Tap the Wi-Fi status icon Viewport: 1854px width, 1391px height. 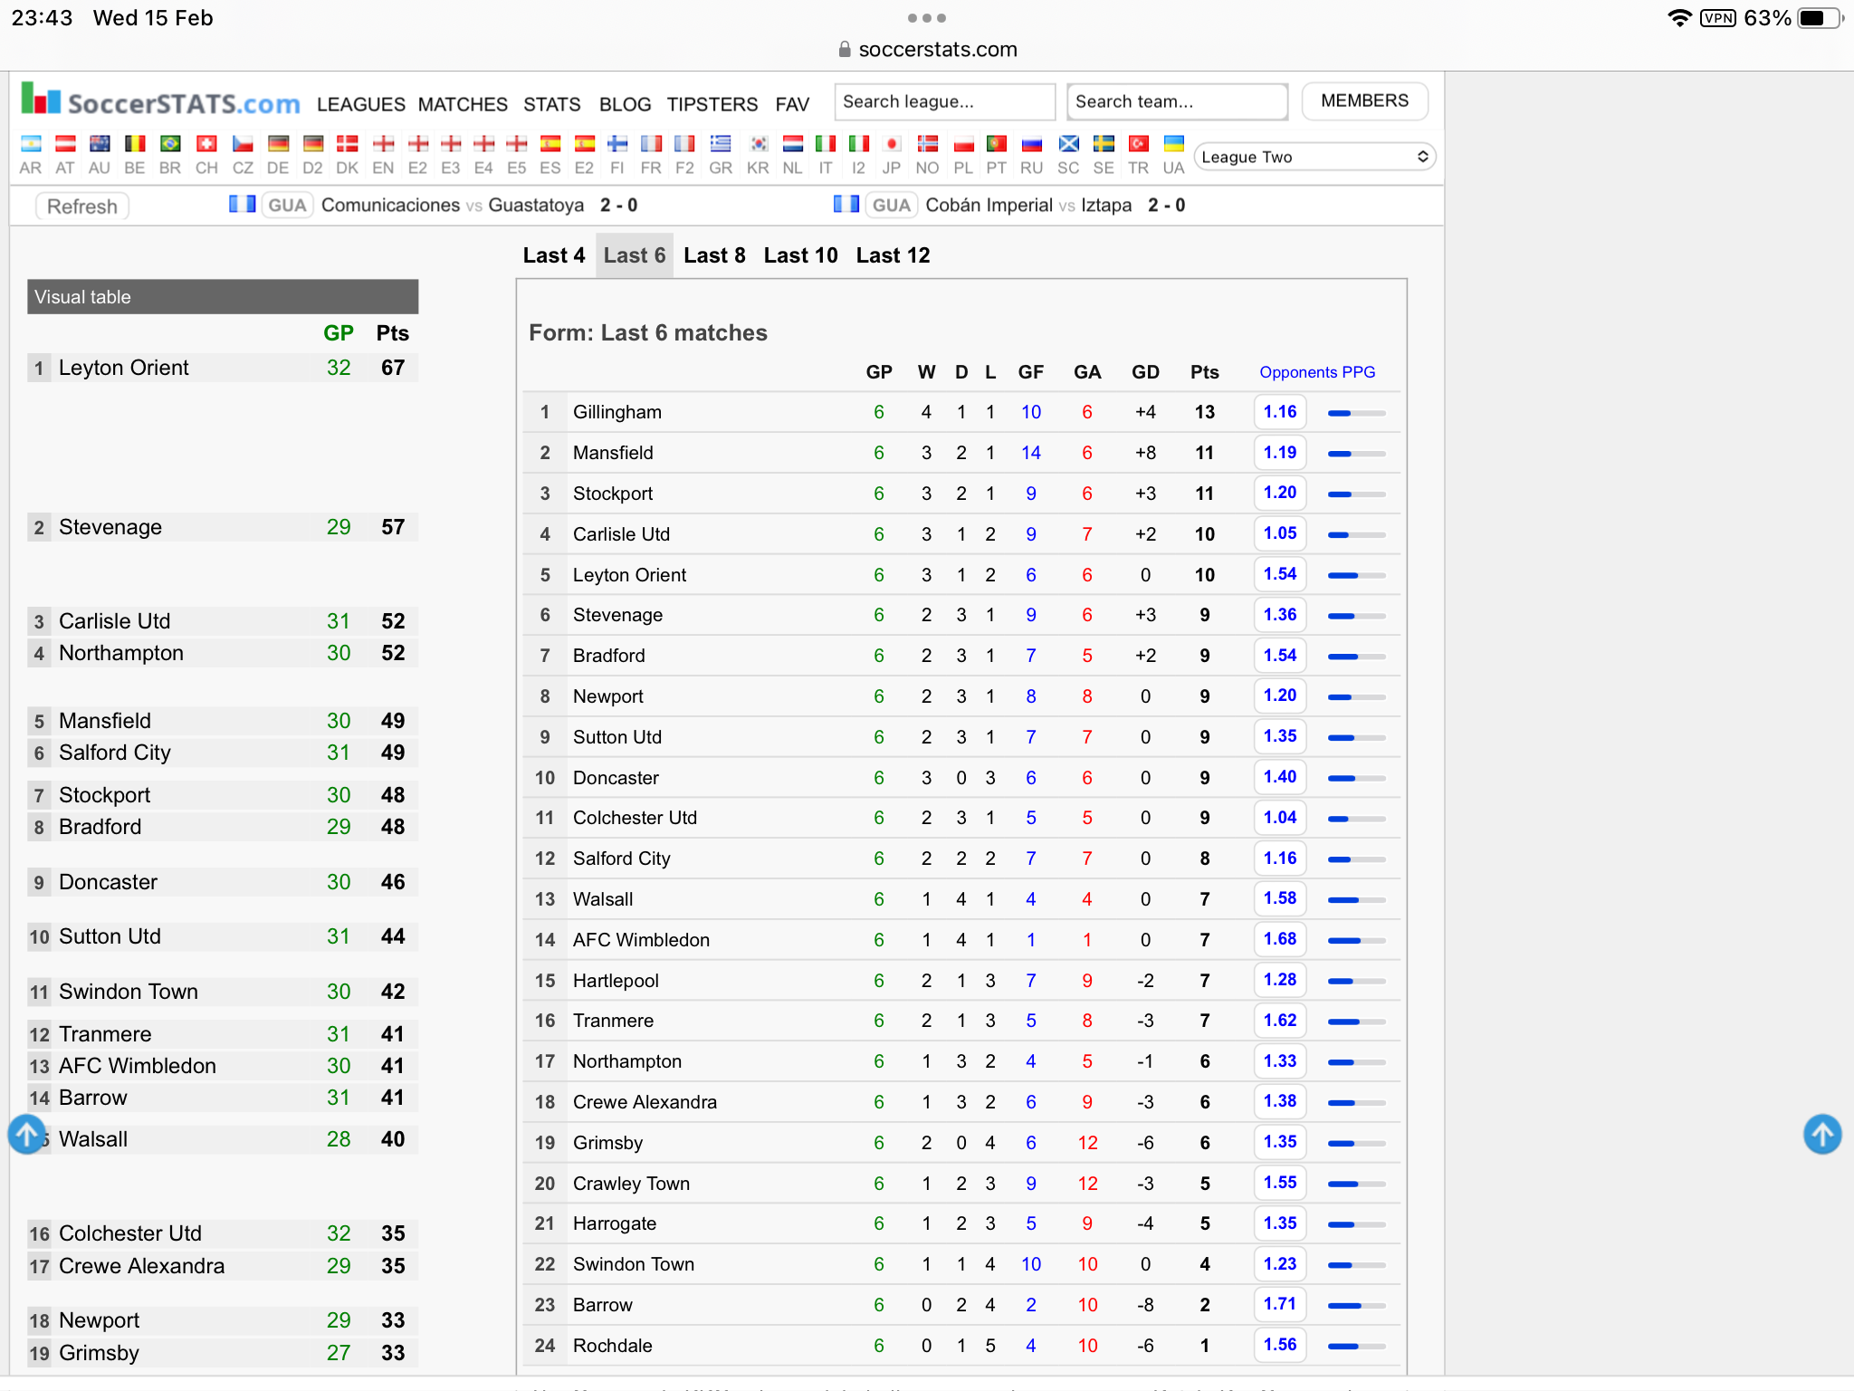pos(1679,18)
